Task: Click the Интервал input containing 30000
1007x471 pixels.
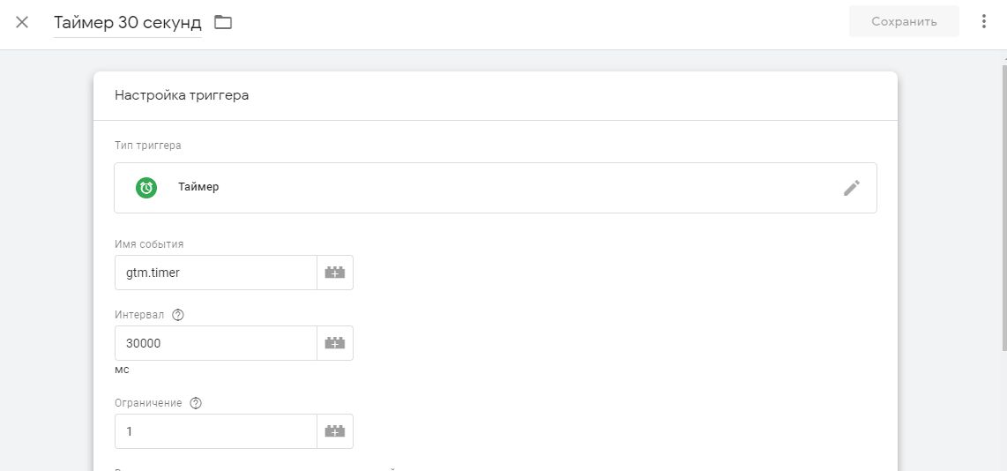Action: [x=215, y=343]
